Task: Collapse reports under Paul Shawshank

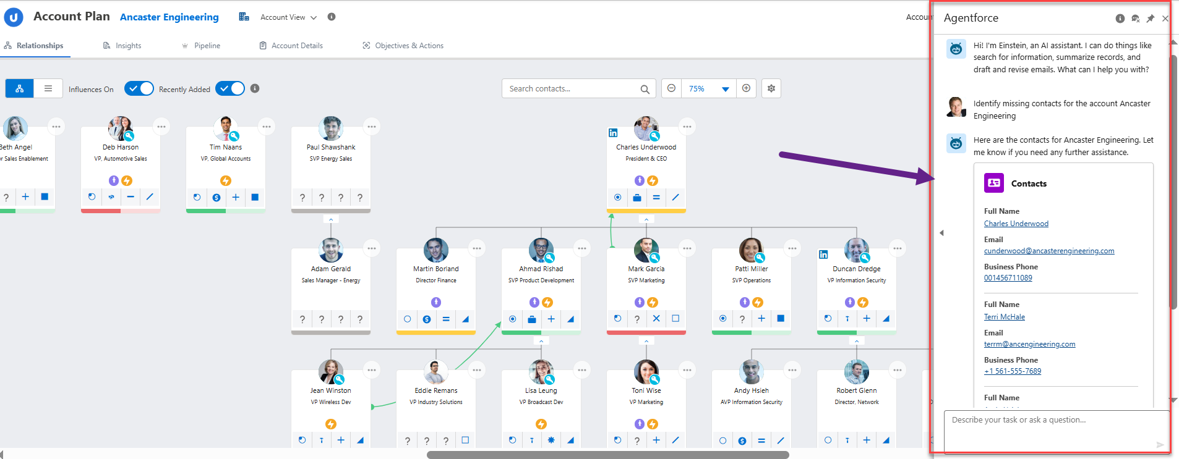Action: click(x=331, y=219)
